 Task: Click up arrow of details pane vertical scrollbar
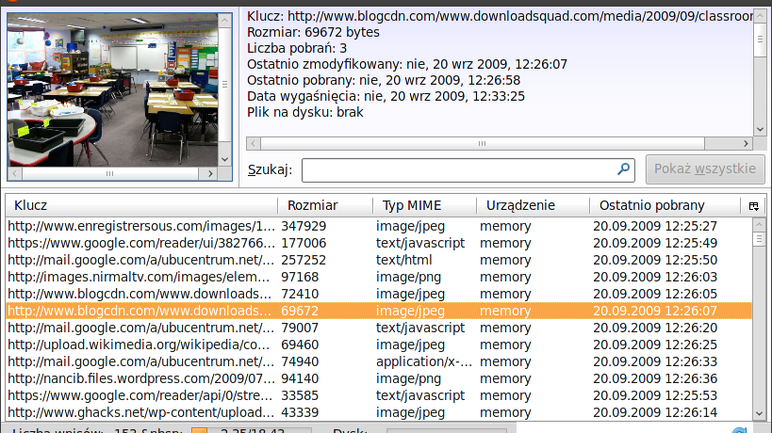coord(760,15)
